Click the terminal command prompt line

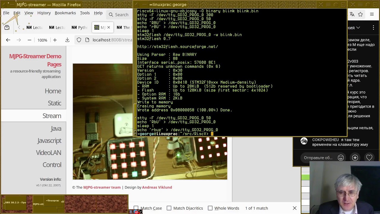click(x=175, y=134)
